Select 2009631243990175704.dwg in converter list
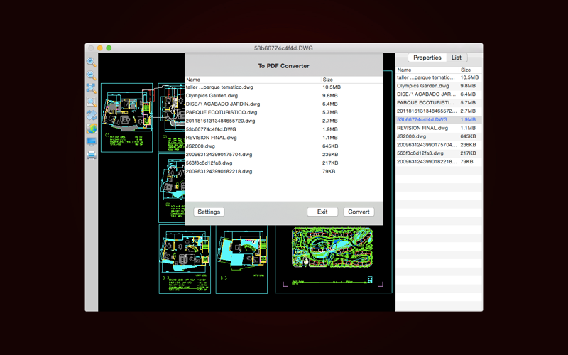The height and width of the screenshot is (355, 568). point(284,155)
